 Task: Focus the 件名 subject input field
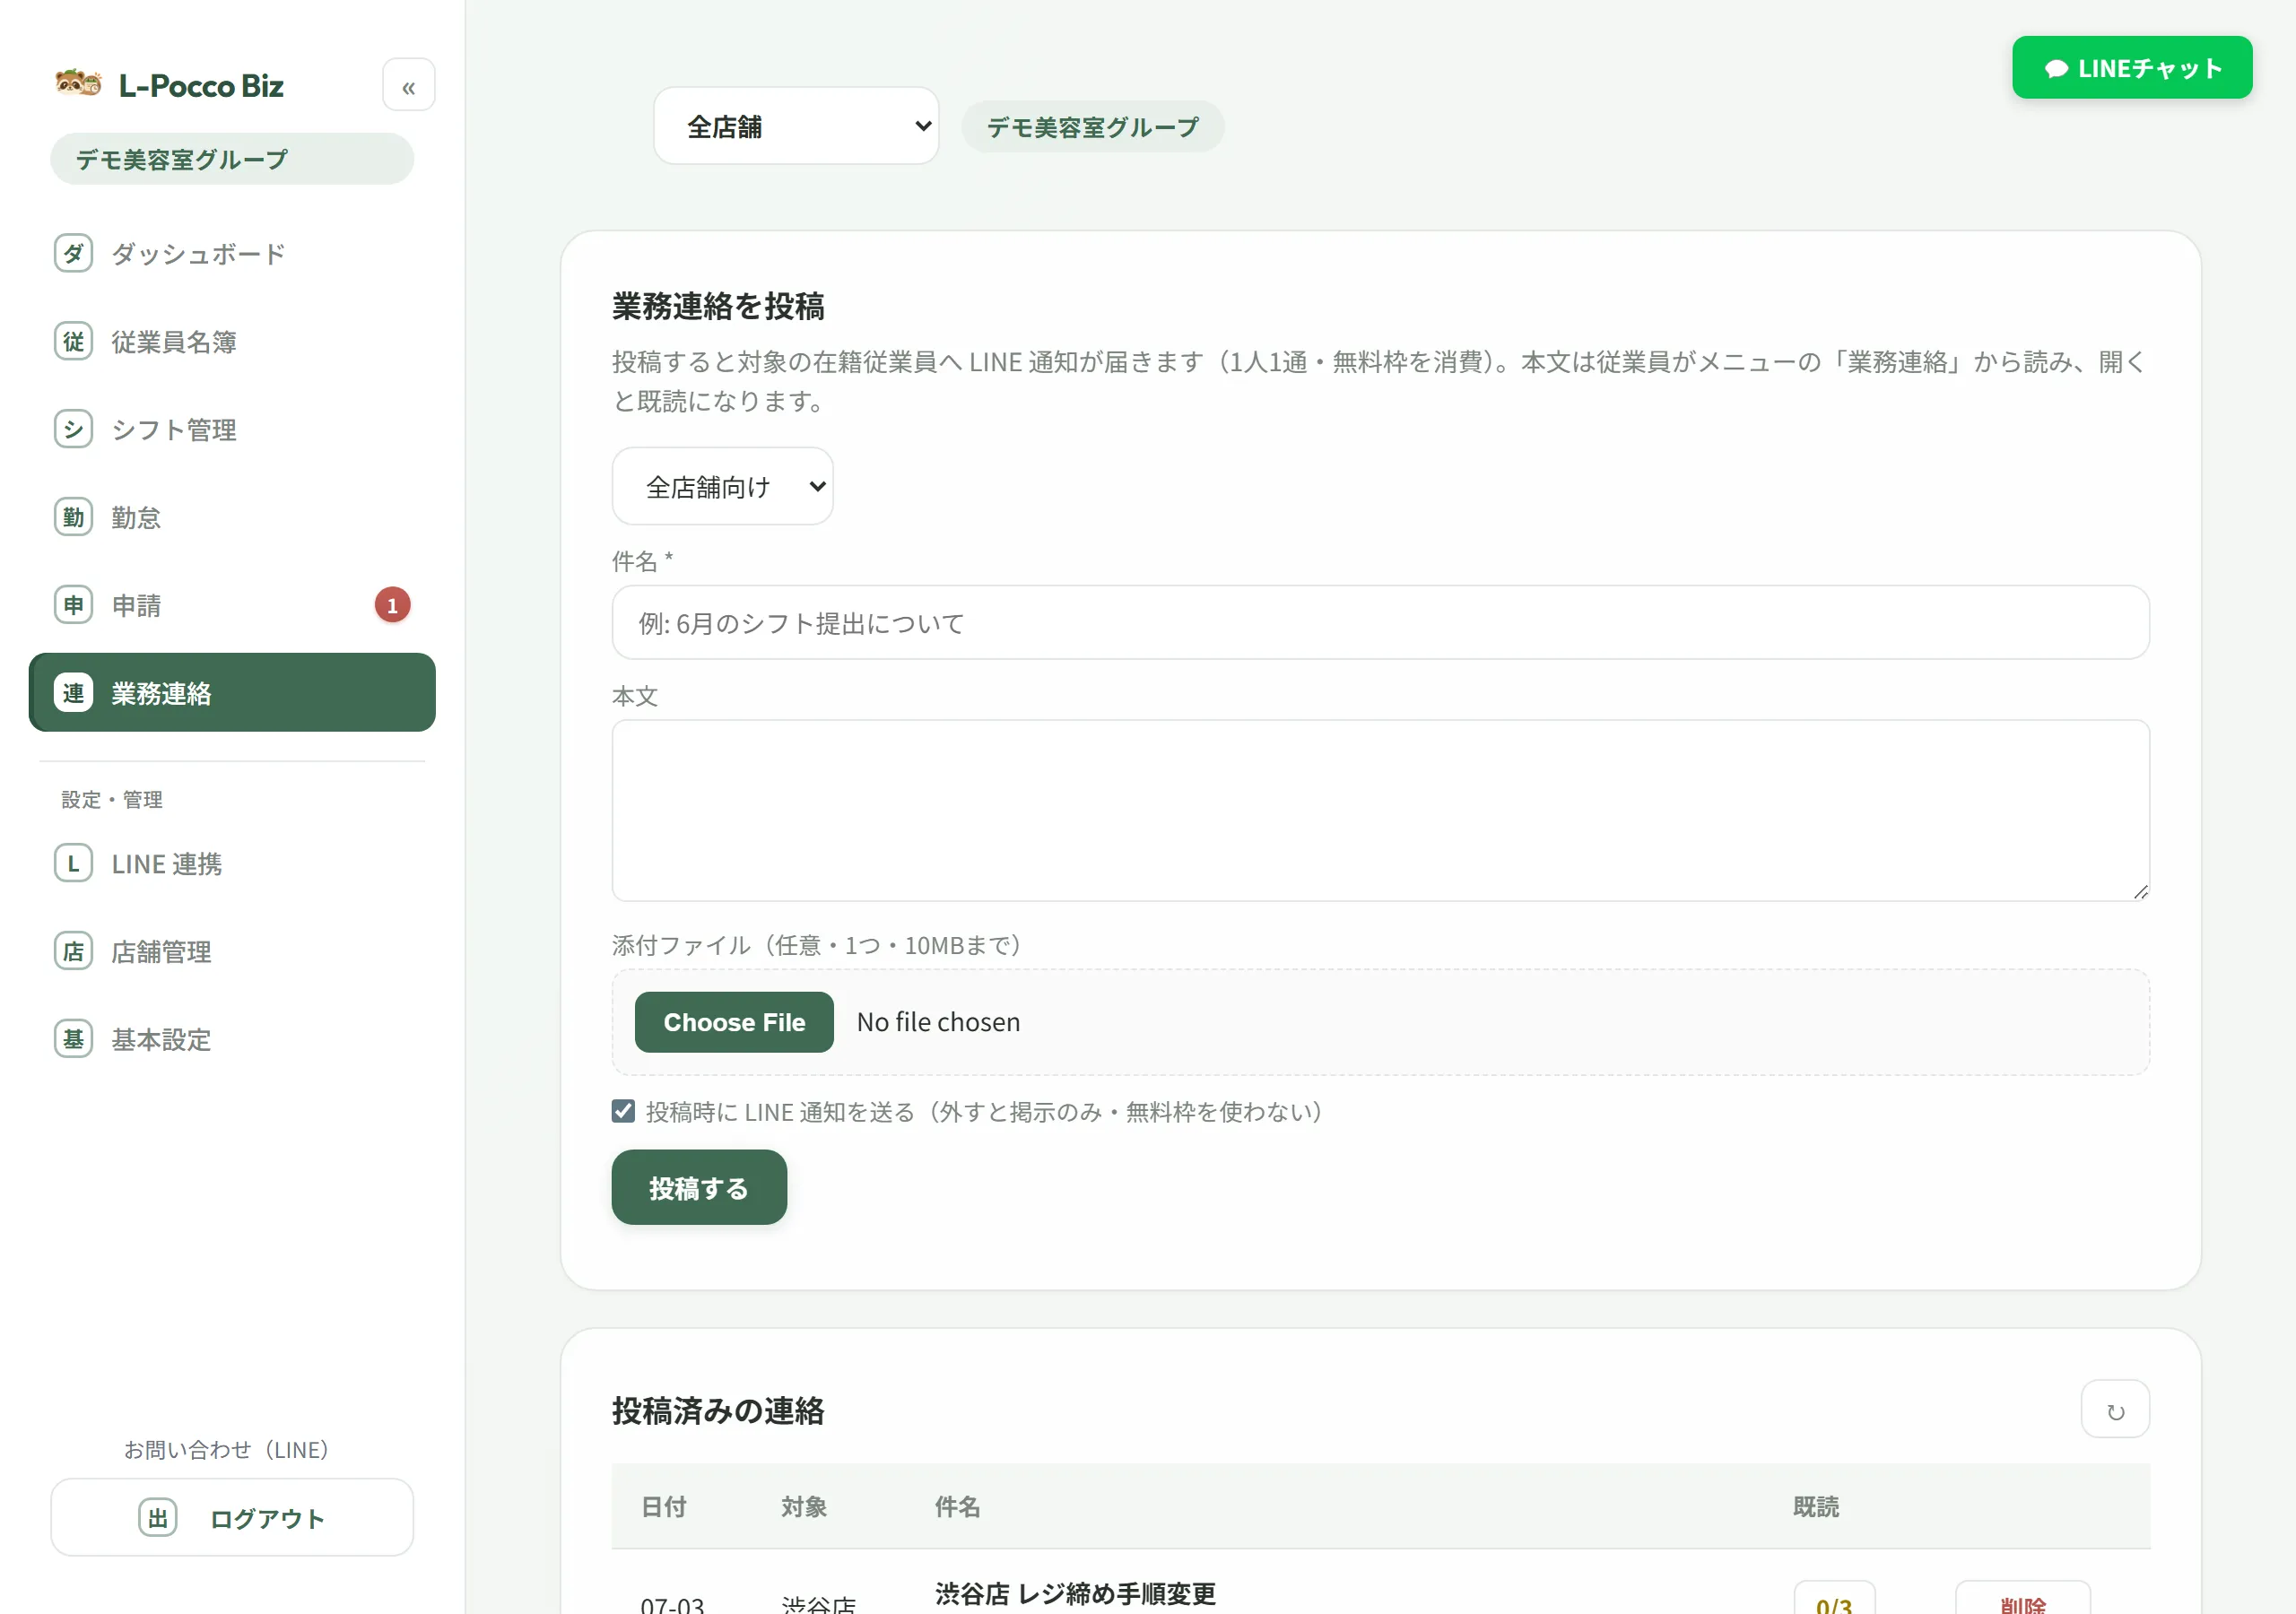pos(1380,623)
